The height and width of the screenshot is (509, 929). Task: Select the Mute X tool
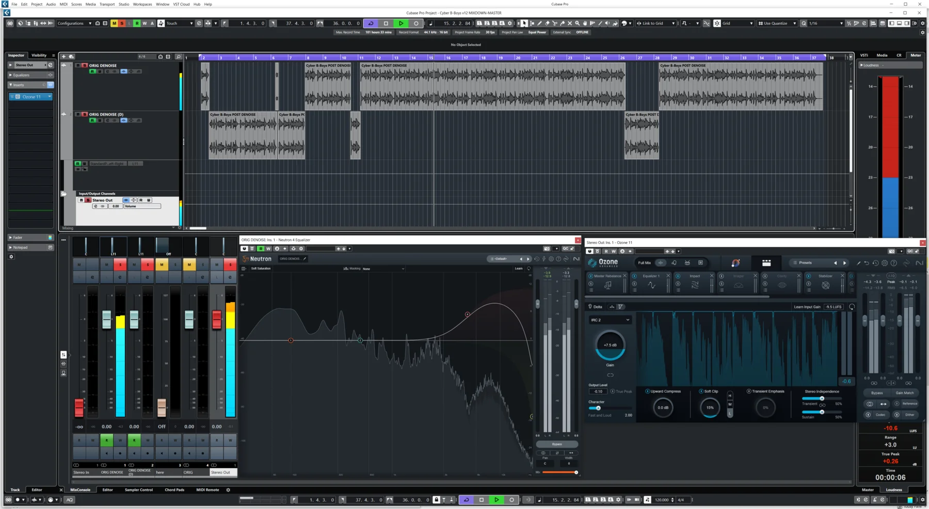[x=570, y=23]
